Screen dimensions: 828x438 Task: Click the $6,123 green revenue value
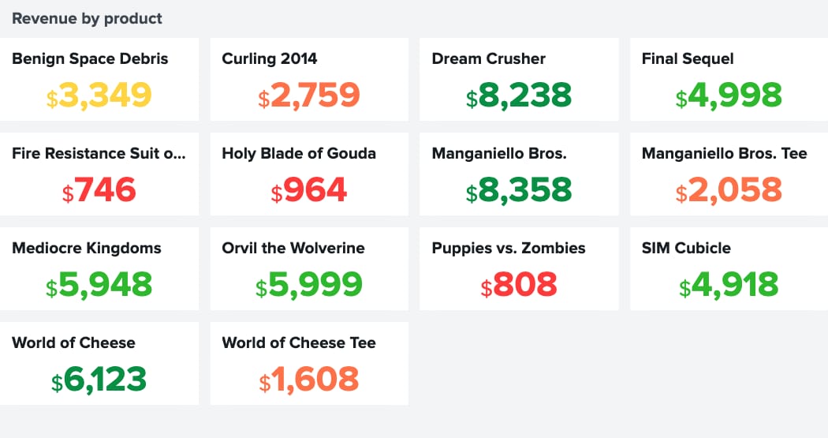[x=99, y=380]
